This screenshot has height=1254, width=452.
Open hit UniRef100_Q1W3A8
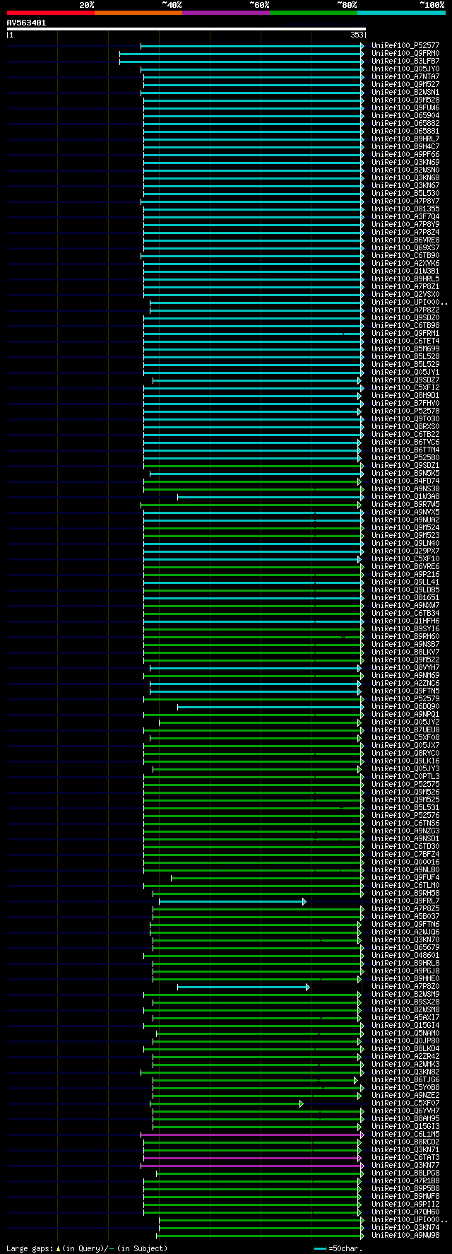click(x=405, y=497)
